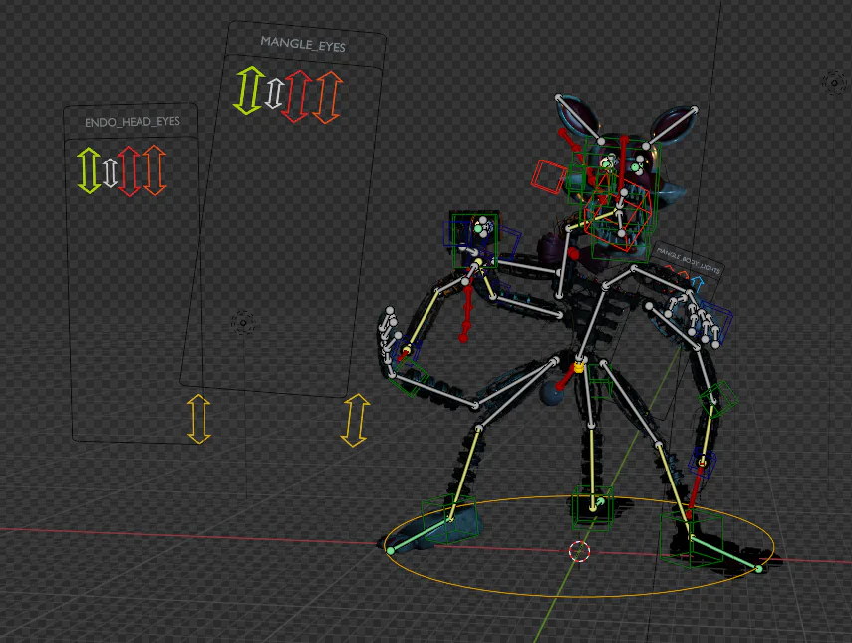The width and height of the screenshot is (852, 643).
Task: Select yellow-green arrow in ENDO_HEAD_EYES panel
Action: [x=89, y=170]
